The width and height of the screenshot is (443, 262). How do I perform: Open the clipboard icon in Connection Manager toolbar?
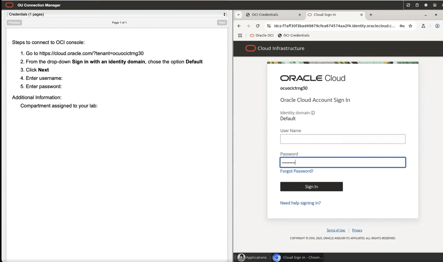pyautogui.click(x=417, y=5)
